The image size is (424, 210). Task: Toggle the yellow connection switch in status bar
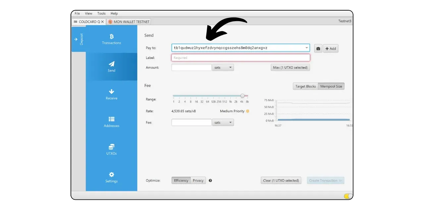click(348, 196)
